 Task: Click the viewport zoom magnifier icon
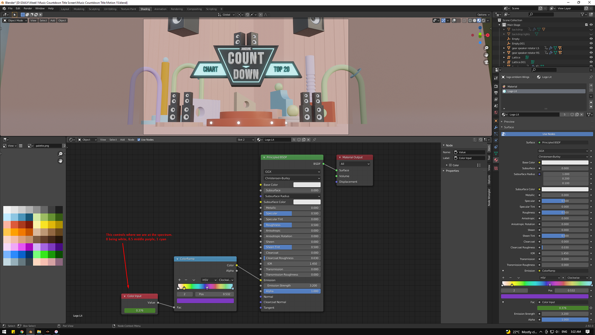click(x=486, y=48)
